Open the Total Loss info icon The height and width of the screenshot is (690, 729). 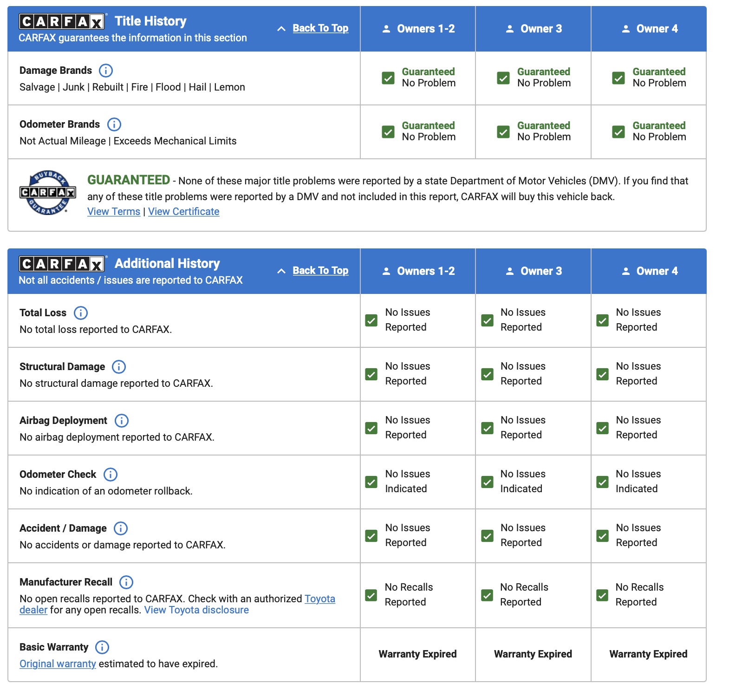point(81,313)
